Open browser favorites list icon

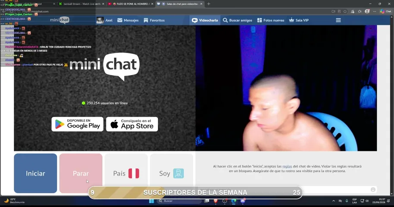(360, 11)
